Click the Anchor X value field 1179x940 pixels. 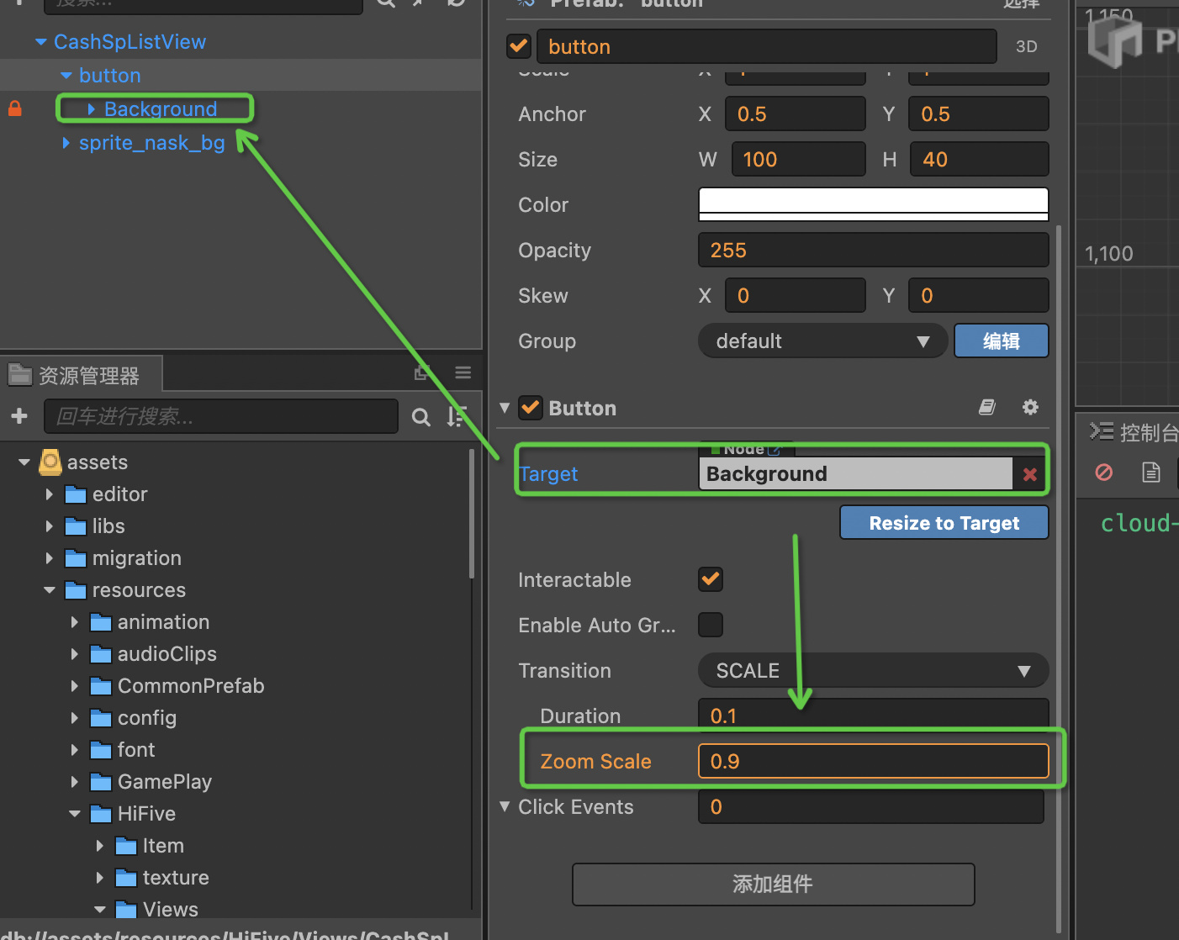796,114
